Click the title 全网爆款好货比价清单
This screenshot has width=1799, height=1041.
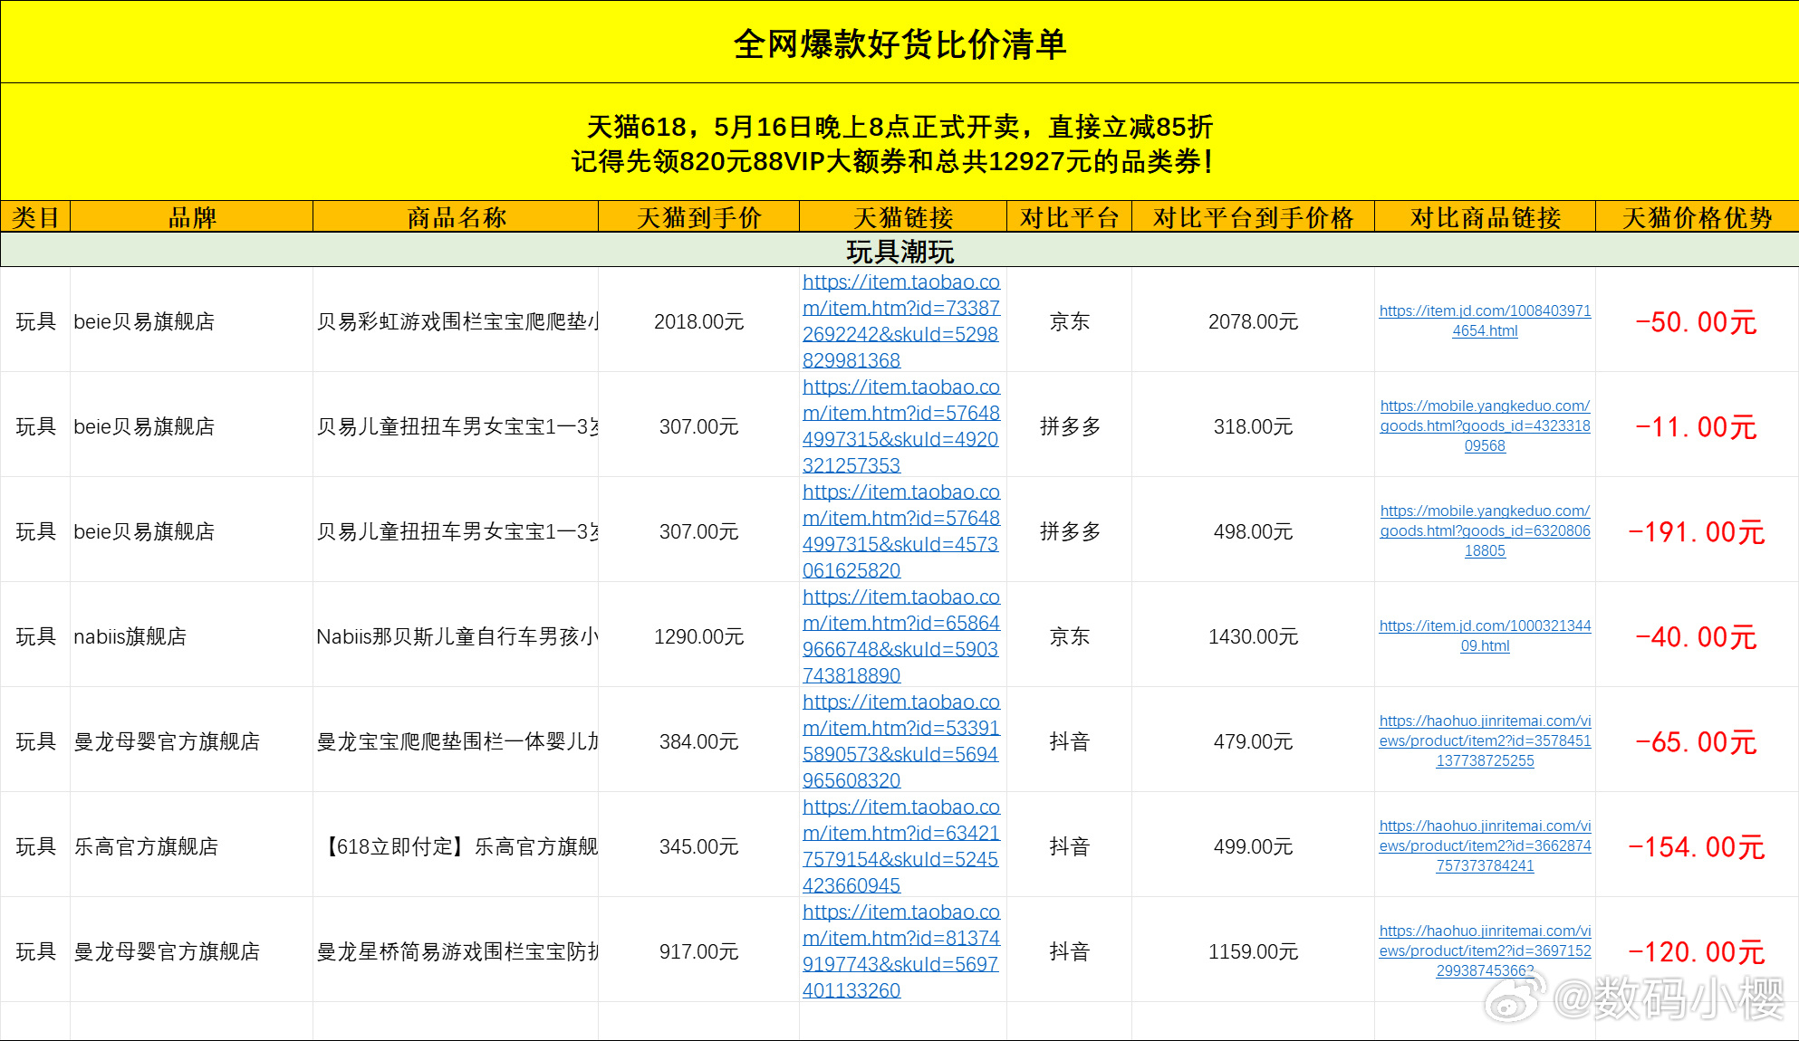(899, 43)
